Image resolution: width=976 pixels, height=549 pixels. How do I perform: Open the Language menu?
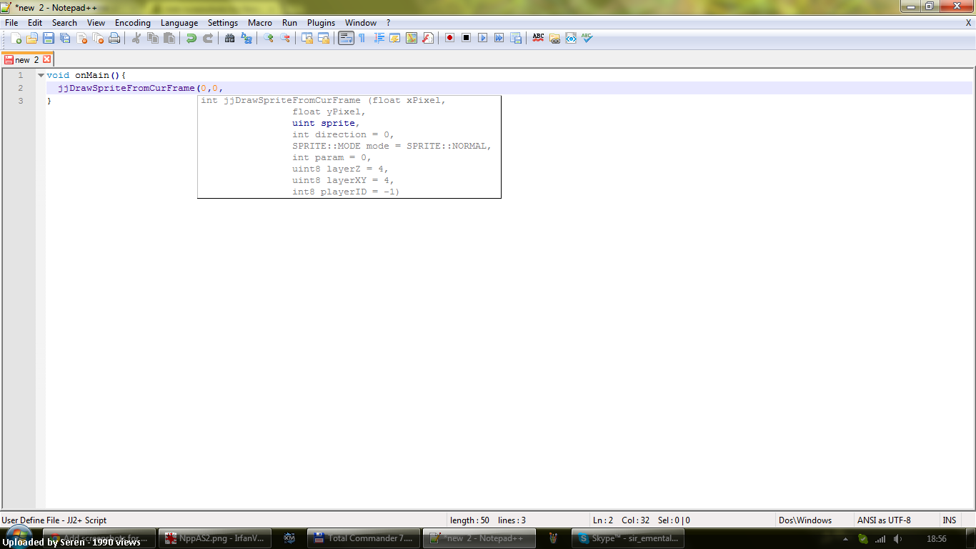[179, 23]
